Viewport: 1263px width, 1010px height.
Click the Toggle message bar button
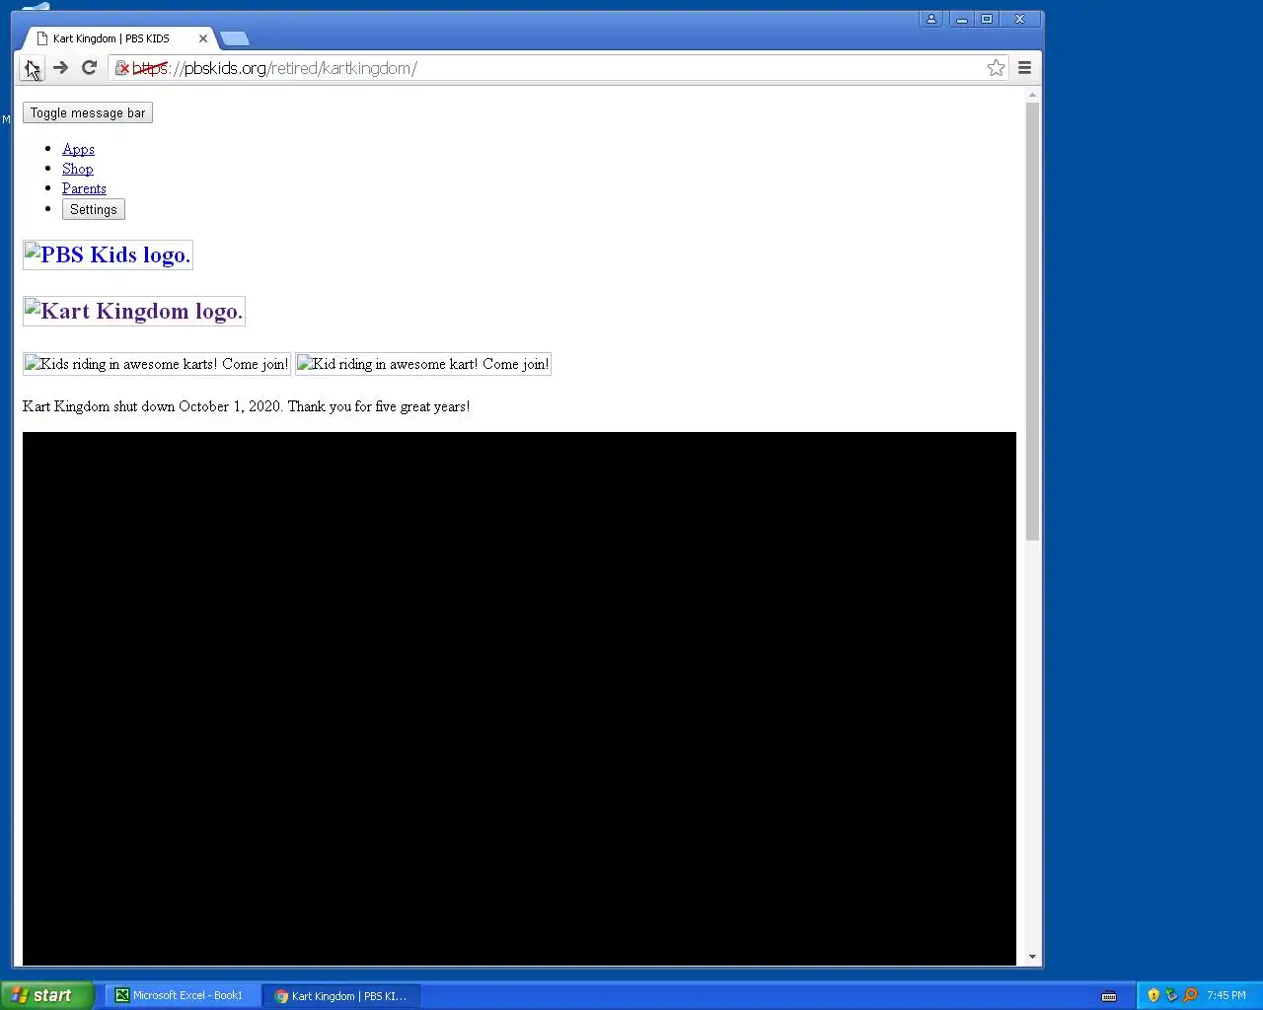[x=88, y=112]
